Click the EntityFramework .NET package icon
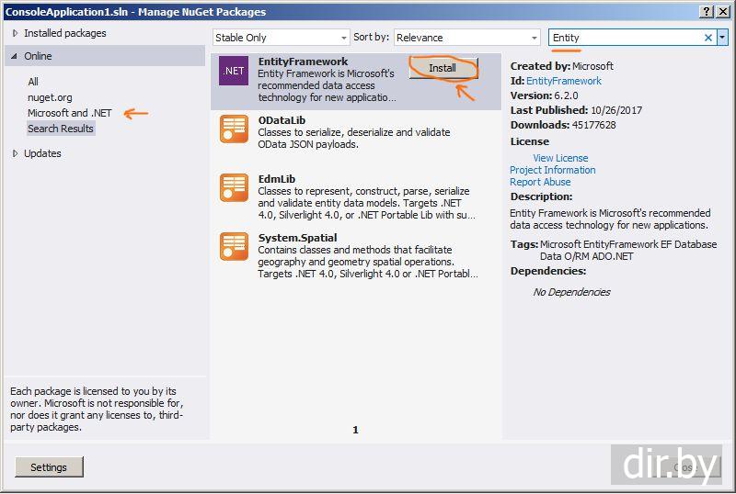Viewport: 736px width, 494px height. (234, 71)
